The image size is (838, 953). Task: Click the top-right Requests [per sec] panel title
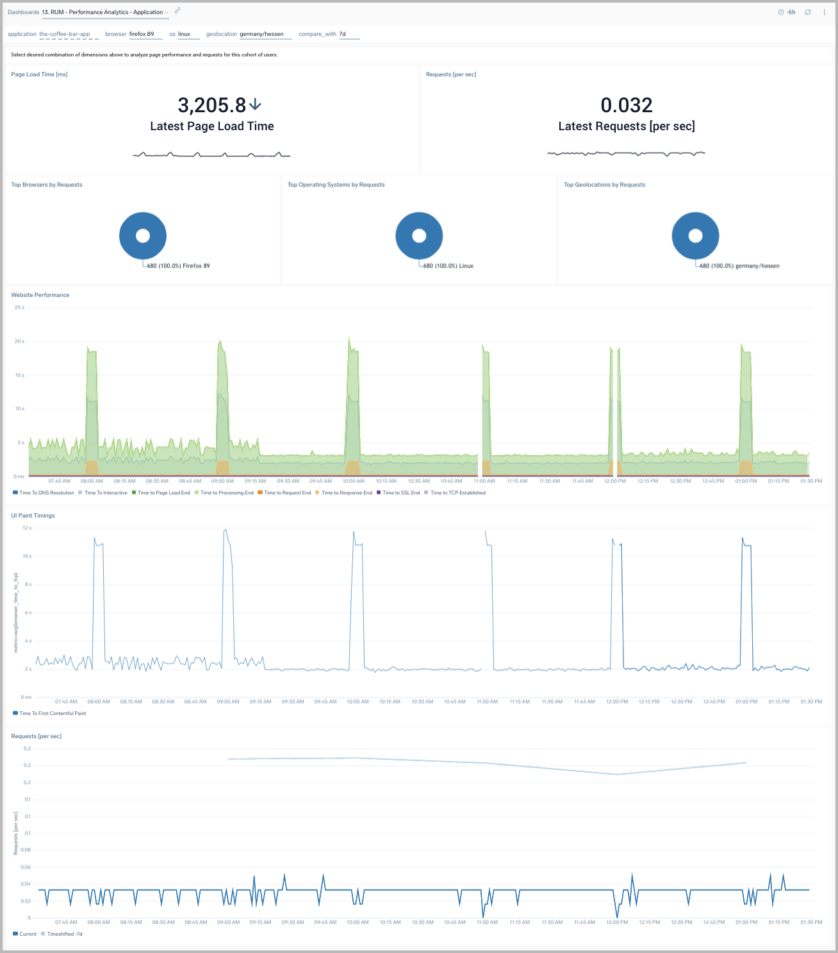click(x=451, y=74)
